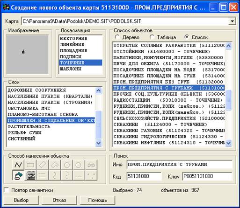Select the smooth curve spline icon
Image resolution: width=240 pixels, height=208 pixels.
click(x=55, y=175)
